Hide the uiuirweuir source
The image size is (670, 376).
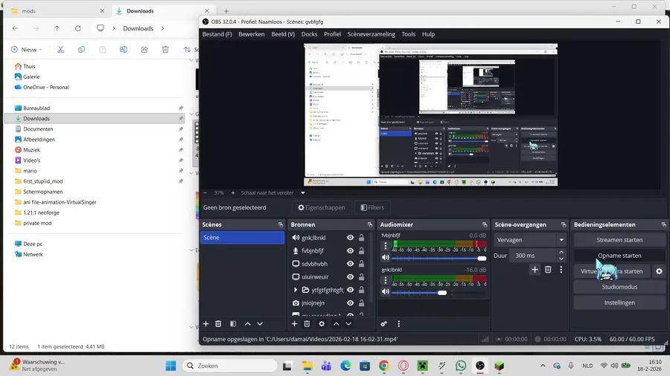click(351, 276)
